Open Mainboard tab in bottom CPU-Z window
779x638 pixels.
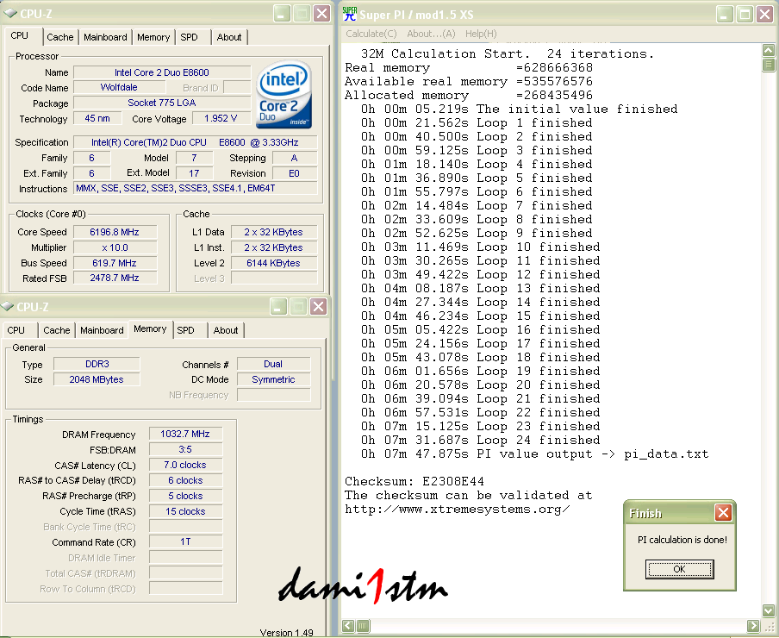tap(102, 330)
